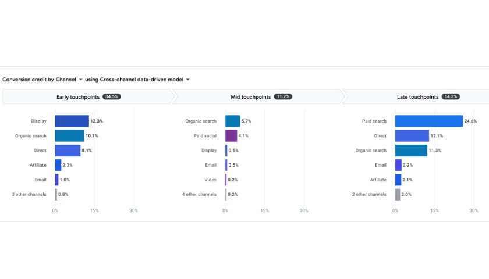Click the 0.8% value for other channels
The image size is (489, 279).
point(63,194)
